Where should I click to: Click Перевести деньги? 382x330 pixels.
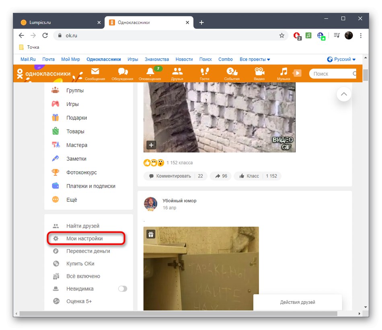[x=89, y=251]
